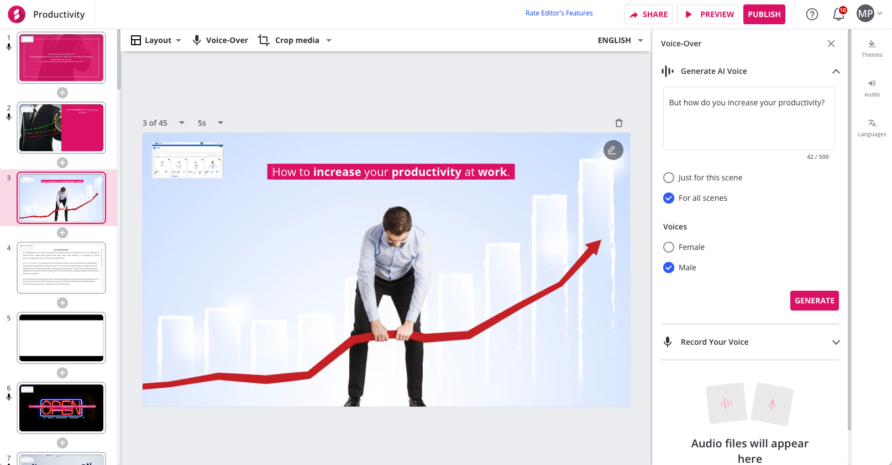Delete scene with trash icon
Viewport: 892px width, 465px height.
(x=619, y=123)
